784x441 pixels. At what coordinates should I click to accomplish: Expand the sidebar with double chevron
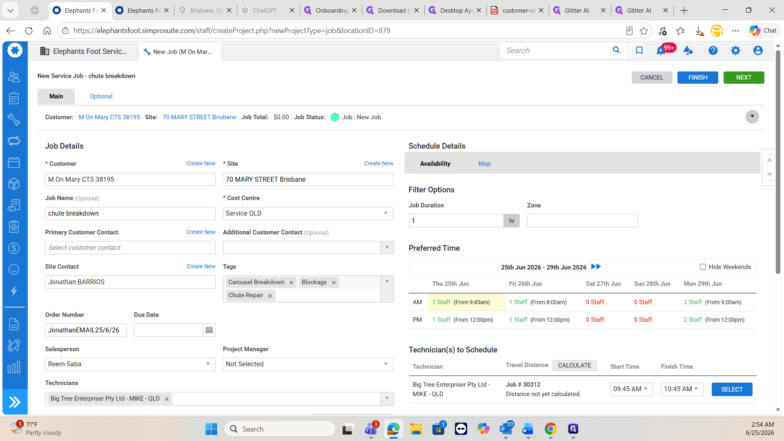click(15, 402)
